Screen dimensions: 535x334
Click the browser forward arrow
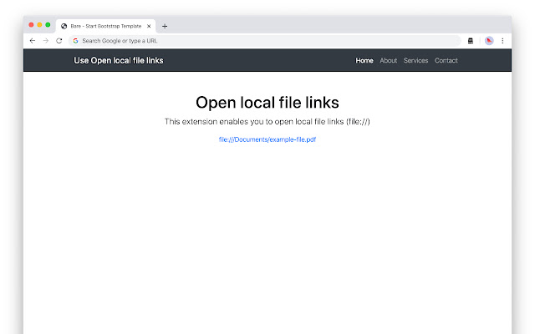click(46, 41)
